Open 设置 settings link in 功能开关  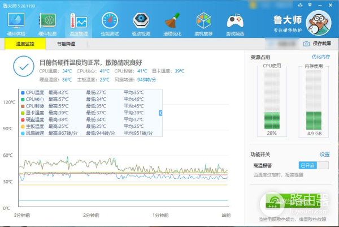coord(324,155)
